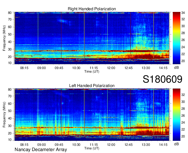
Task: Click the 10:30 time tick under Right Handed plot
Action: 76,68
